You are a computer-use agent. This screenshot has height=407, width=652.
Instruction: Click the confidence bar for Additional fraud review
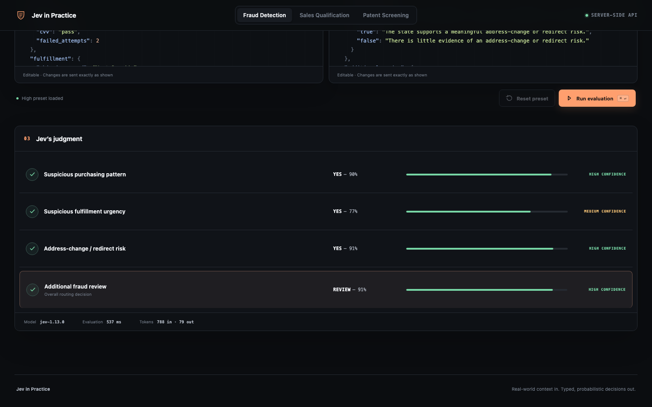487,289
